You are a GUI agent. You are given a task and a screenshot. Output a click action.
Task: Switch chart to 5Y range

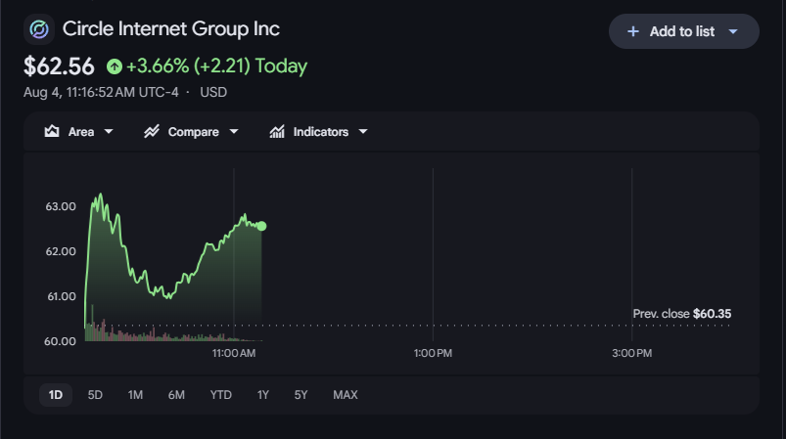(301, 395)
